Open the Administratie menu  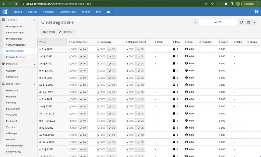pos(68,12)
